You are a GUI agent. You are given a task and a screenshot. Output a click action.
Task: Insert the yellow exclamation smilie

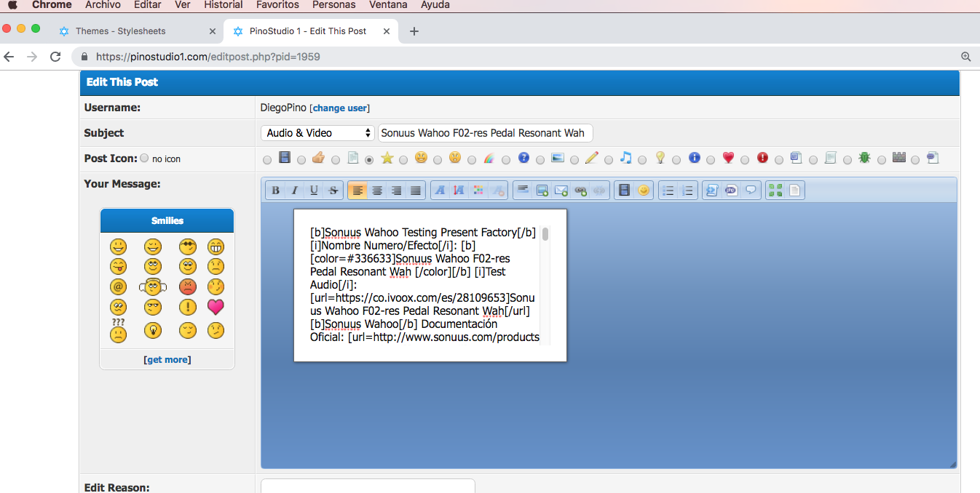pos(188,308)
